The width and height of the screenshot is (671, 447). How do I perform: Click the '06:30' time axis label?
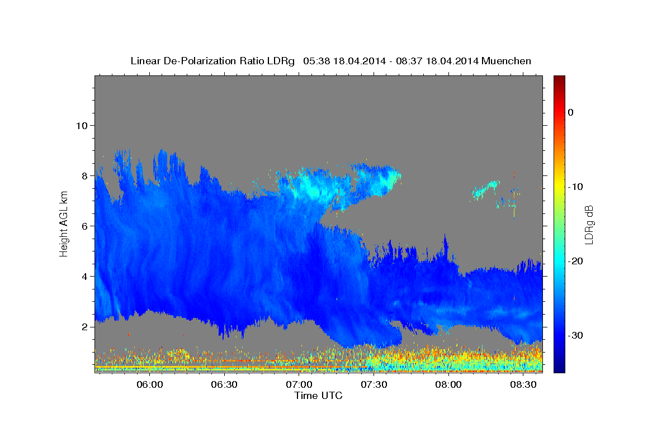pyautogui.click(x=224, y=385)
